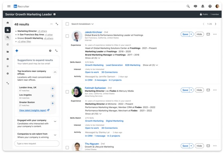Go to the home icon in the left navigation
Image resolution: width=224 pixels, height=154 pixels.
point(8,23)
